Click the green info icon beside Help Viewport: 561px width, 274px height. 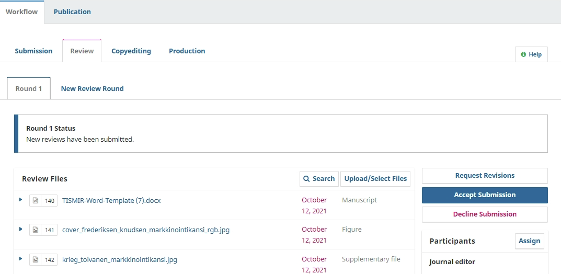[x=523, y=54]
